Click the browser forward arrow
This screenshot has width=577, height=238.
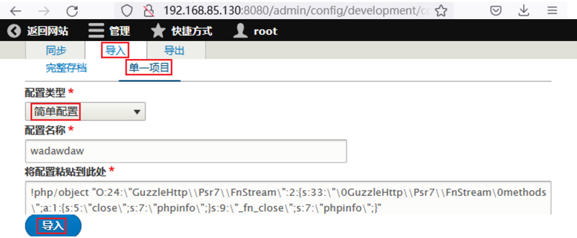pos(44,11)
